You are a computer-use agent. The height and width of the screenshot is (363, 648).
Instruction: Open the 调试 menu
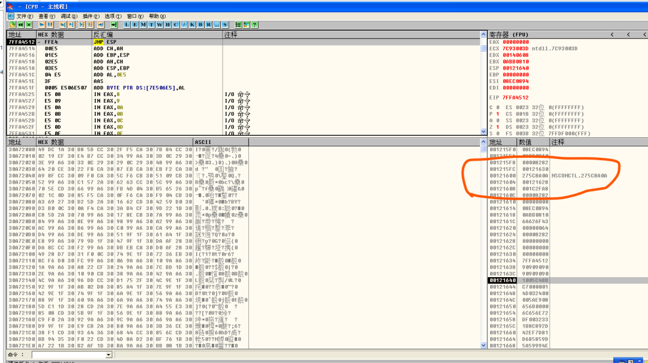(x=69, y=16)
